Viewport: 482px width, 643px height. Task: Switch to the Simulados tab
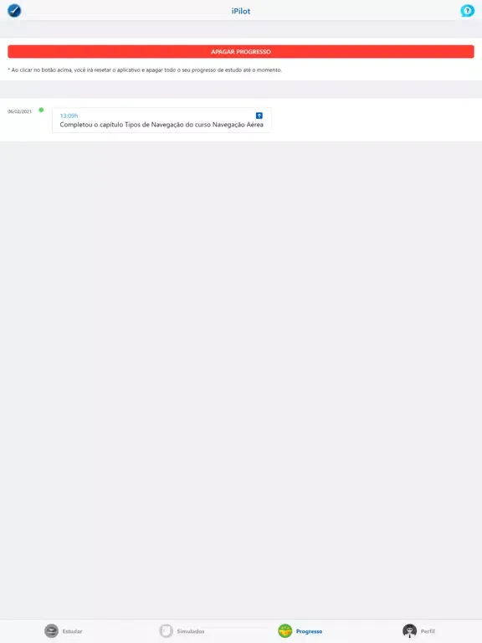tap(182, 630)
